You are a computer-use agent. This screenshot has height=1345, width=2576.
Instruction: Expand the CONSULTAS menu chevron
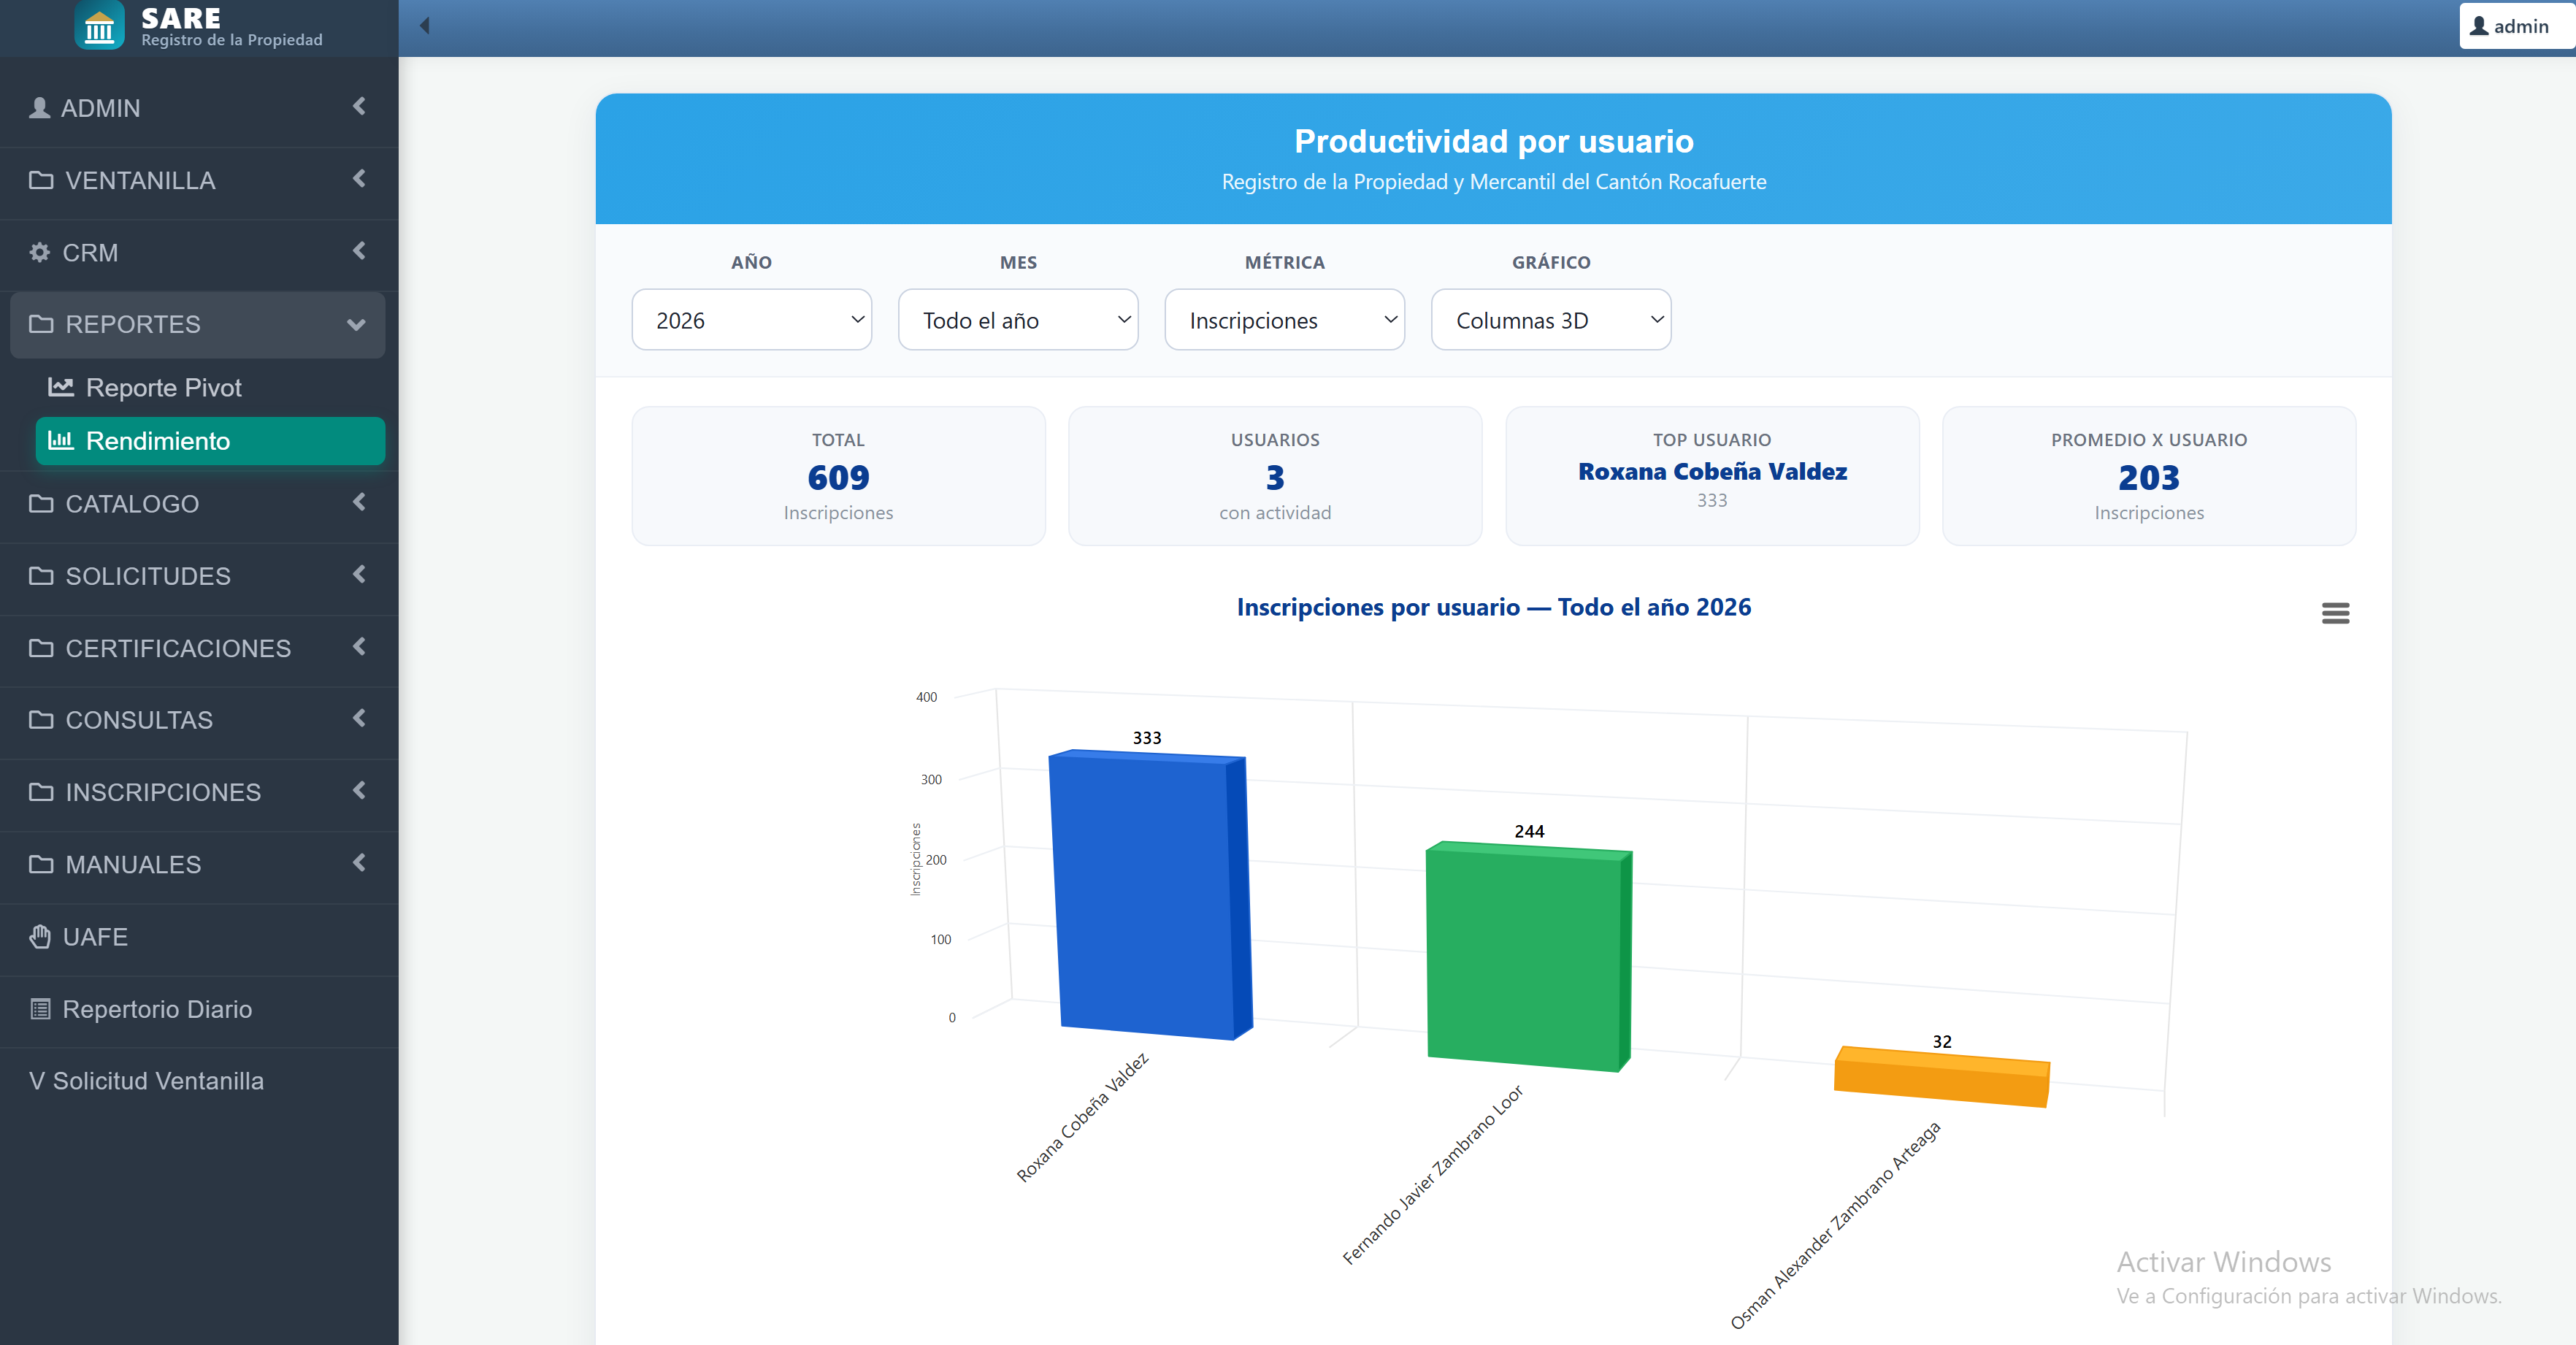[359, 717]
